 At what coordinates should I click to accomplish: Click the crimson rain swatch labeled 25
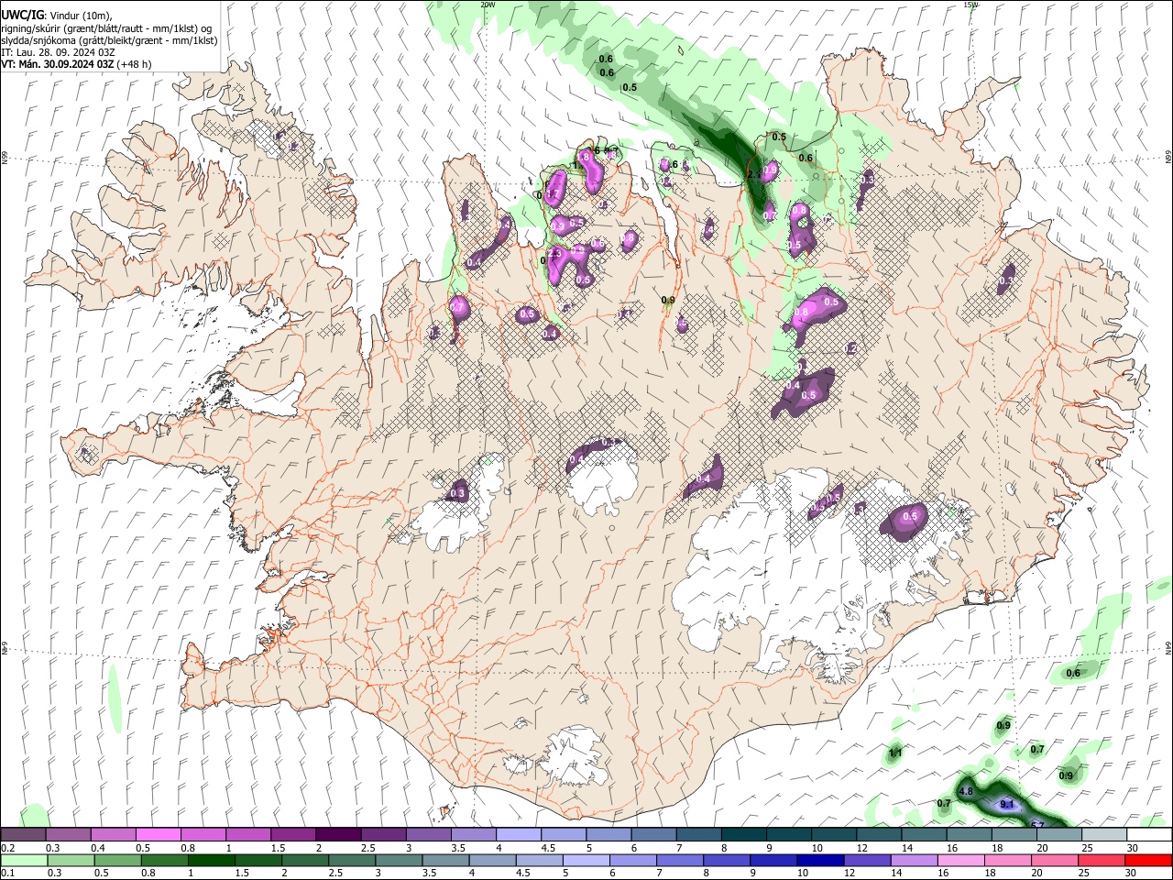click(1102, 860)
